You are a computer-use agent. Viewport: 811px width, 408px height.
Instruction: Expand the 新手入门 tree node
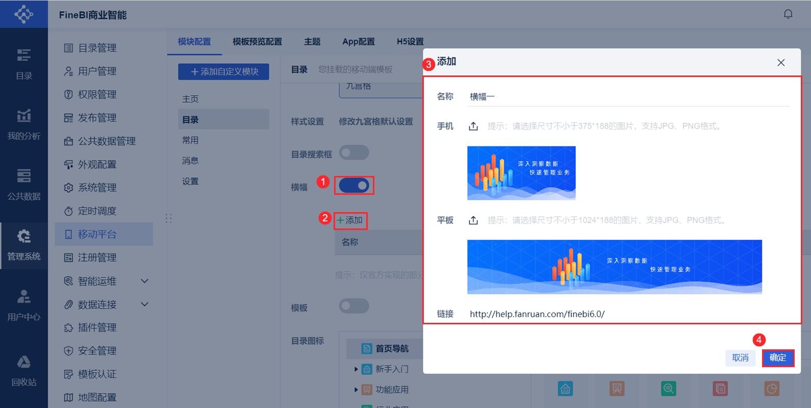[x=356, y=369]
